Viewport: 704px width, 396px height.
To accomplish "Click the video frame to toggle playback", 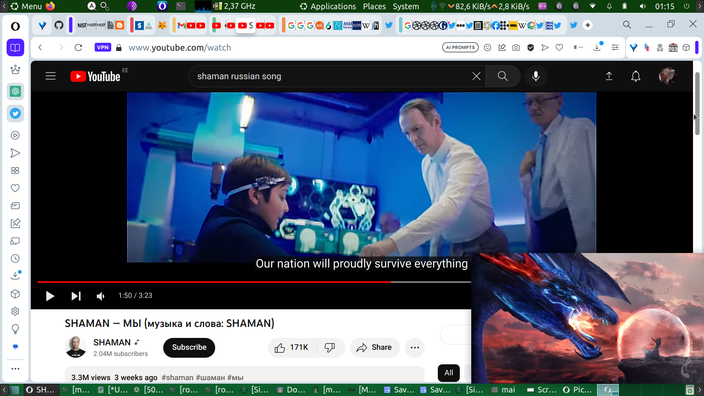I will (x=362, y=177).
